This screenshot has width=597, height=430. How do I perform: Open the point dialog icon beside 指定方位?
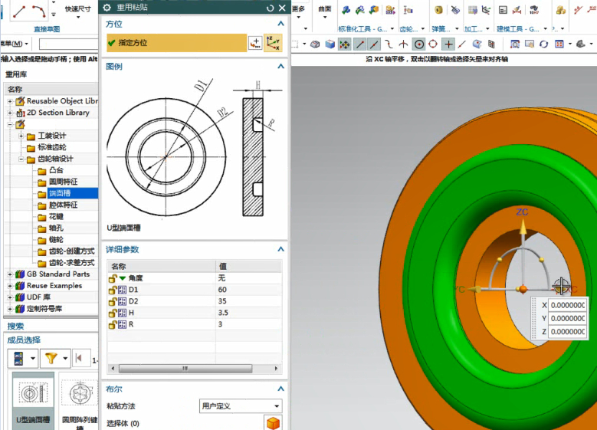[x=255, y=43]
